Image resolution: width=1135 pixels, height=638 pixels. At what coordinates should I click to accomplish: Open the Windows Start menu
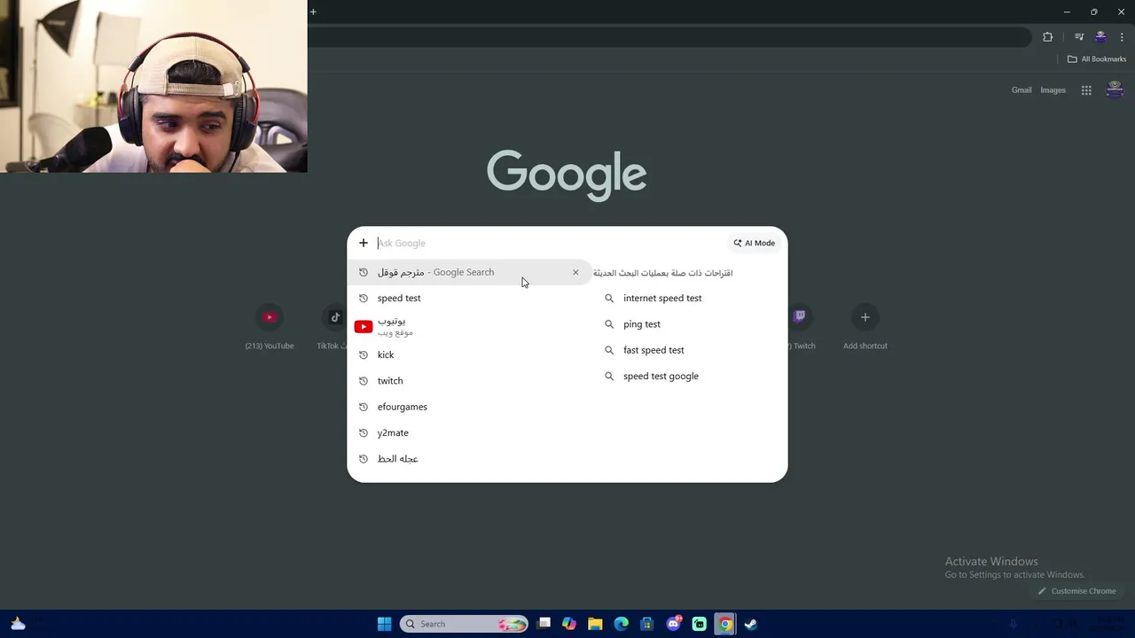[384, 624]
